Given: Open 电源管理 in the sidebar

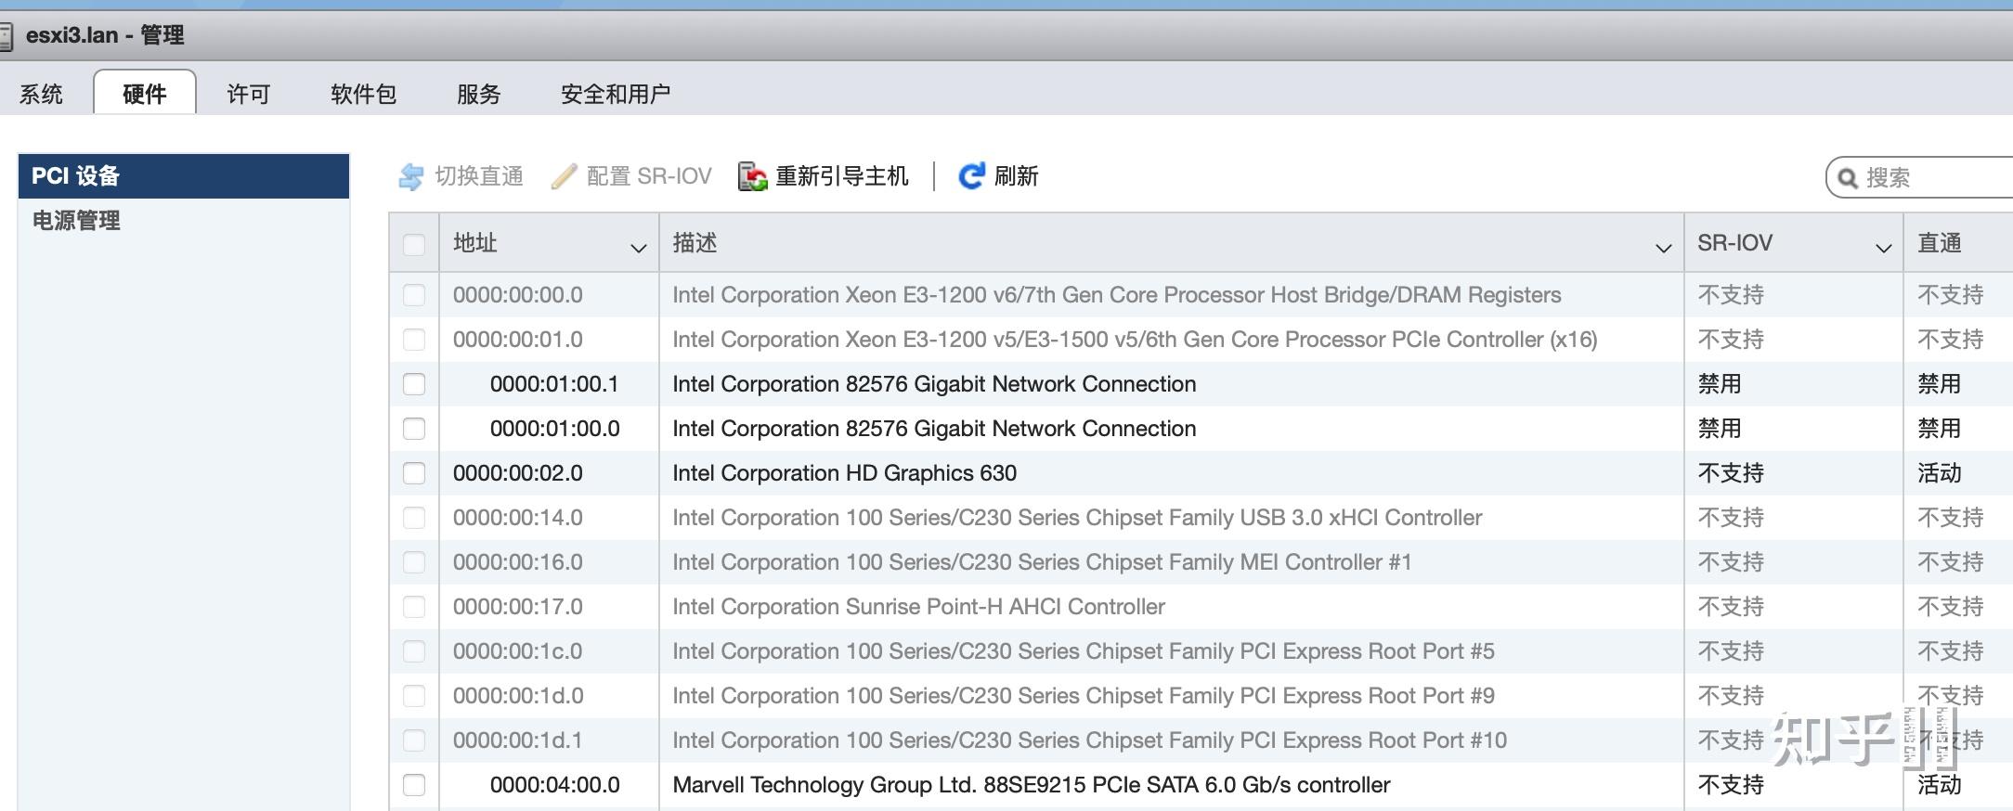Looking at the screenshot, I should coord(184,221).
